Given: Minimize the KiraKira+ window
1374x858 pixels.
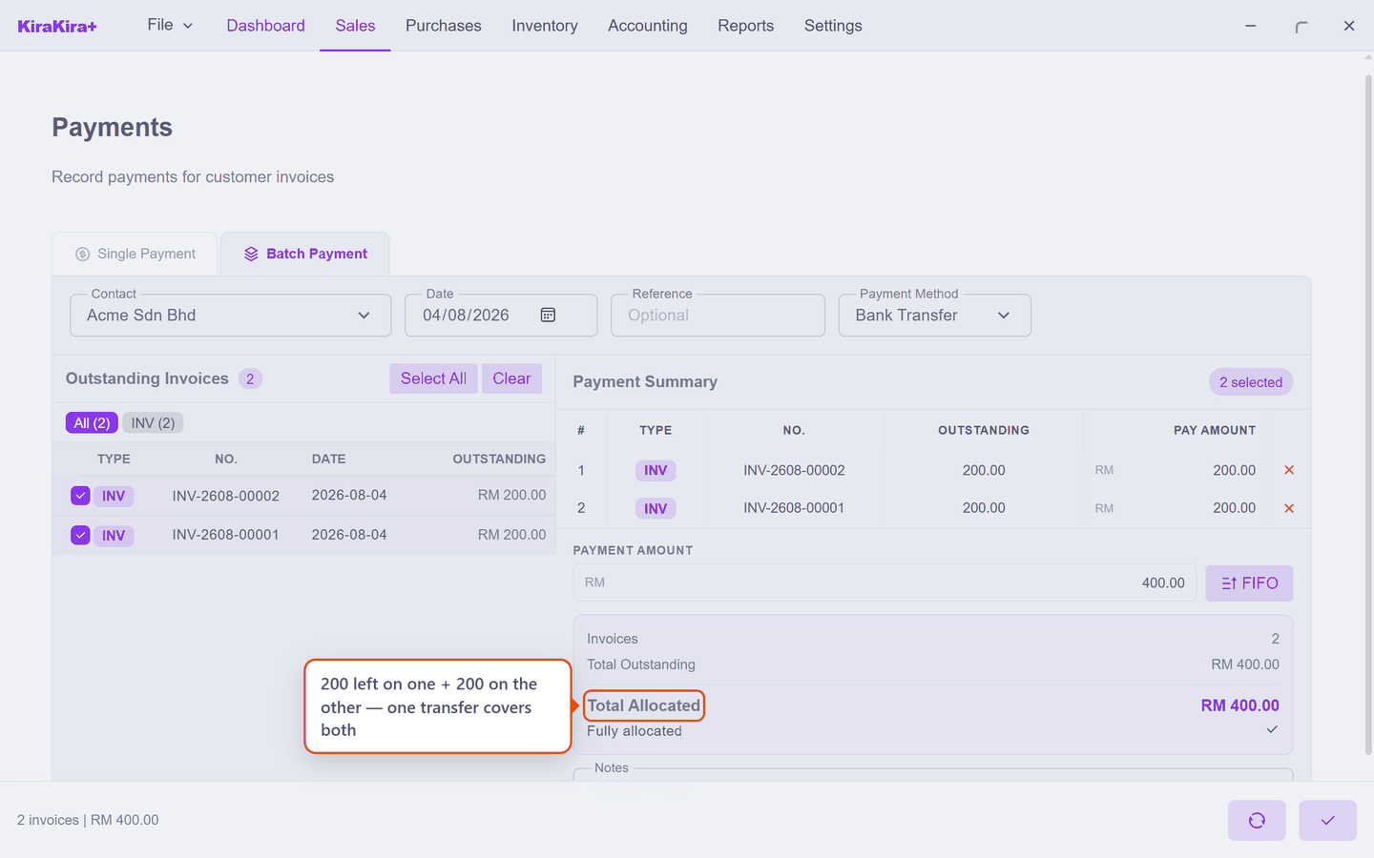Looking at the screenshot, I should pos(1250,26).
